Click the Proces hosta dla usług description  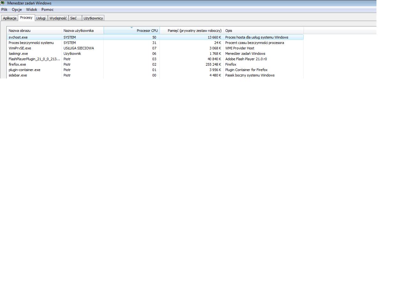[x=257, y=37]
